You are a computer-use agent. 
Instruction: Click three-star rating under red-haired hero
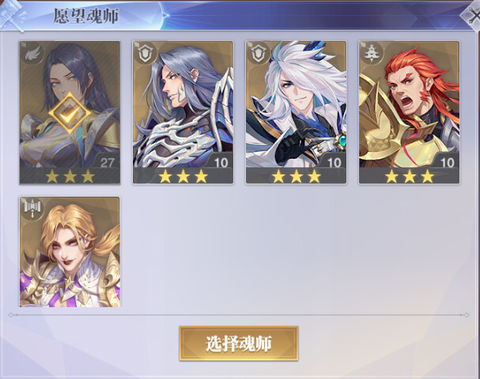[410, 176]
